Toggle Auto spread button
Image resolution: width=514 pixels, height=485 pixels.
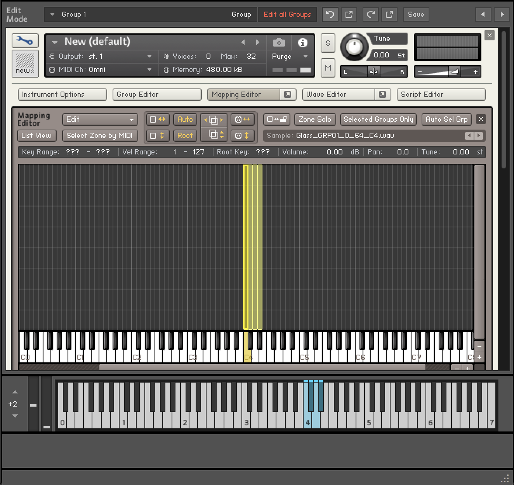[185, 120]
